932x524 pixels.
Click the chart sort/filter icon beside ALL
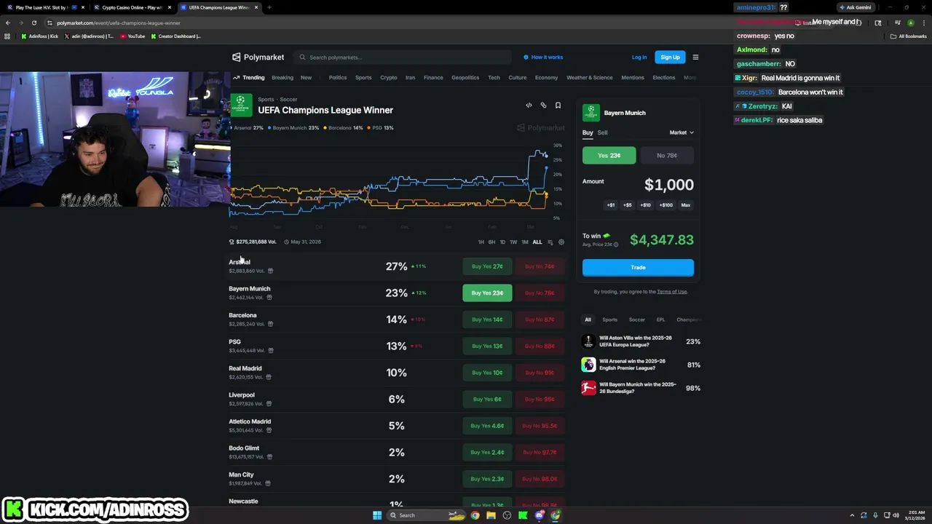tap(550, 242)
